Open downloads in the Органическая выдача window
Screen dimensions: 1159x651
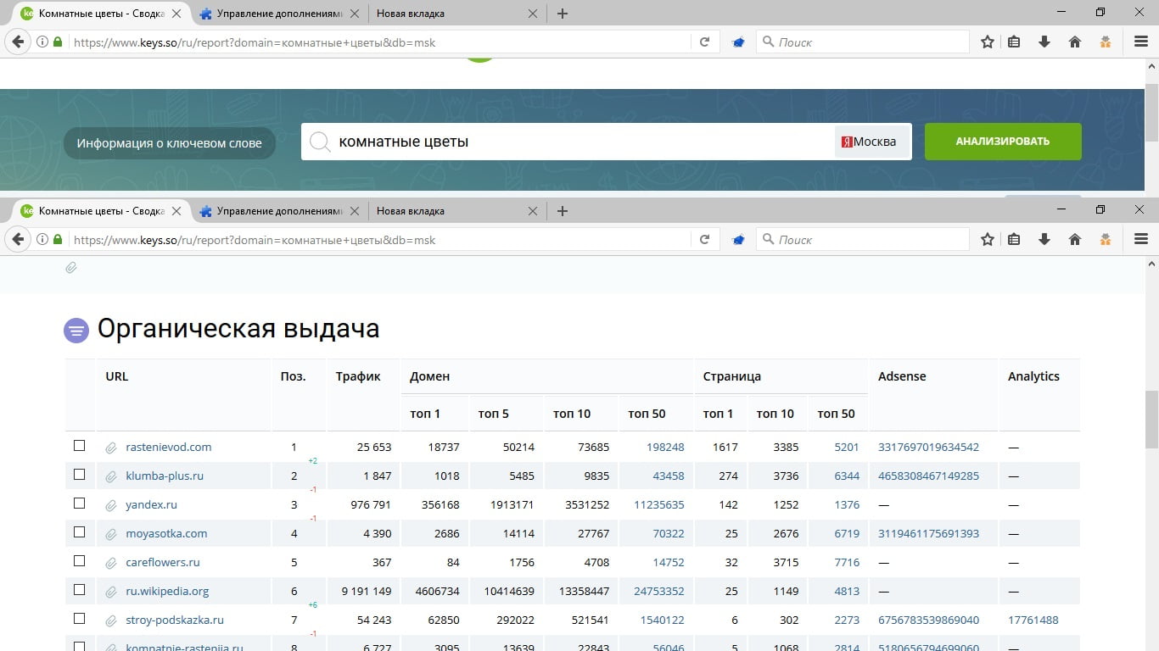pyautogui.click(x=1044, y=240)
